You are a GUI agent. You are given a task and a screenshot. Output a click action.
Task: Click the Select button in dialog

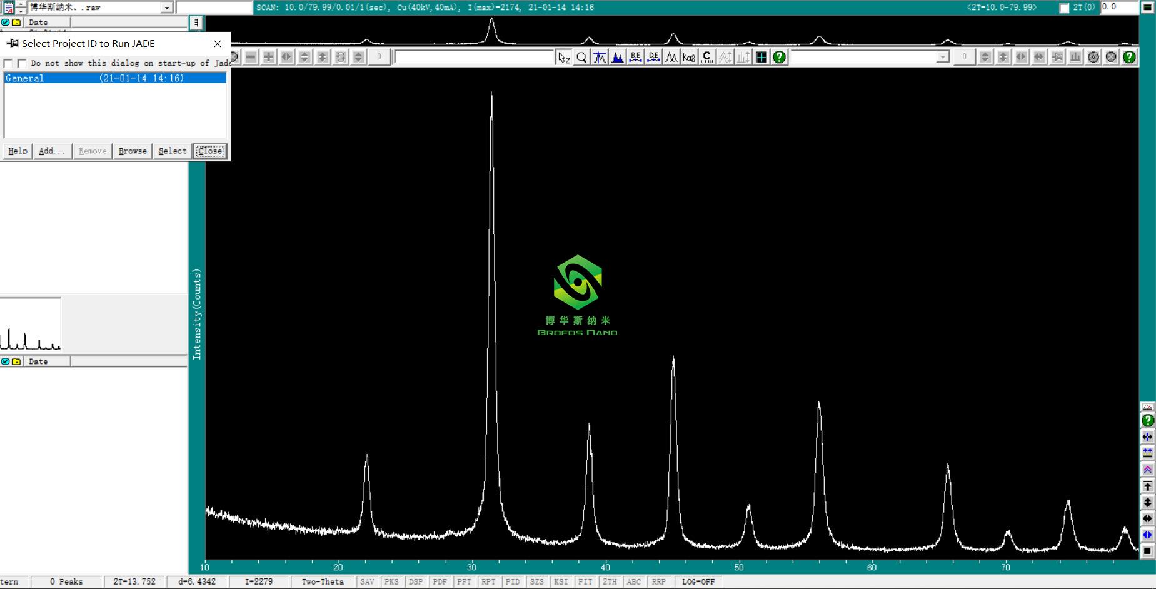pos(172,151)
